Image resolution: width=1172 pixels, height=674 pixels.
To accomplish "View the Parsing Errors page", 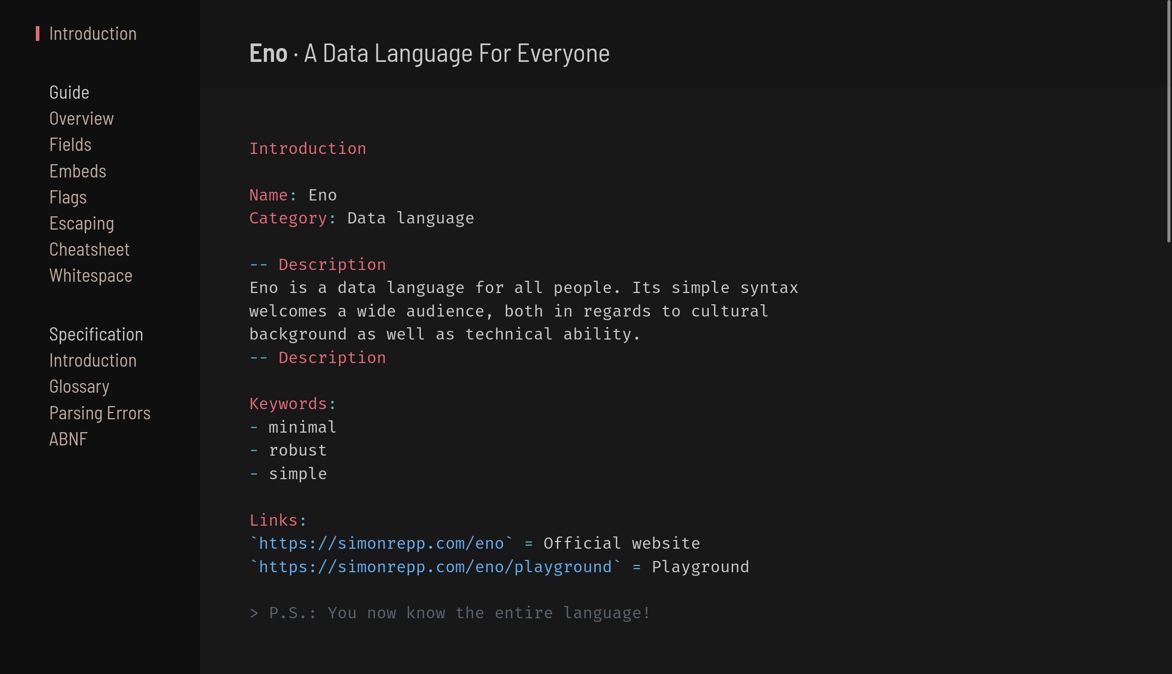I will pos(100,413).
